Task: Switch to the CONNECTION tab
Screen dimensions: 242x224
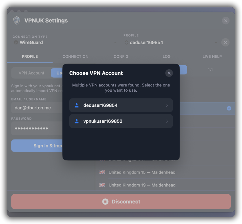Action: [x=75, y=56]
